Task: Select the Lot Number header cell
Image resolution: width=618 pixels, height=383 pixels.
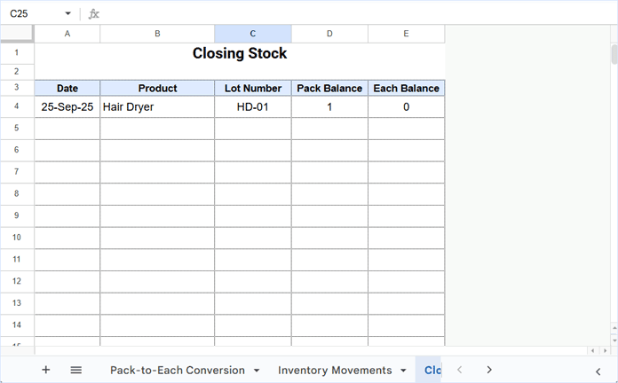Action: click(x=253, y=88)
